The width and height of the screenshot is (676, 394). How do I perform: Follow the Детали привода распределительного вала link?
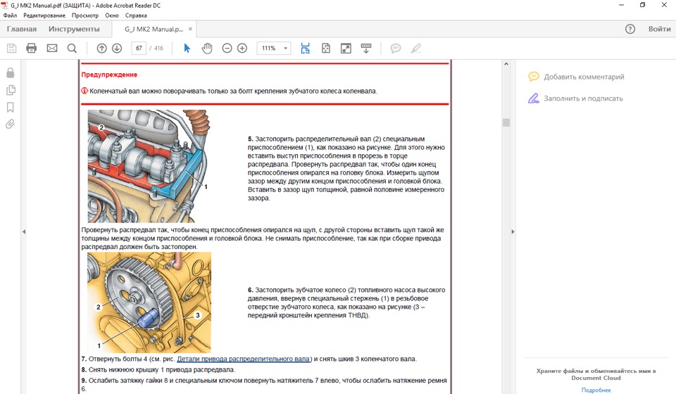[x=244, y=359]
